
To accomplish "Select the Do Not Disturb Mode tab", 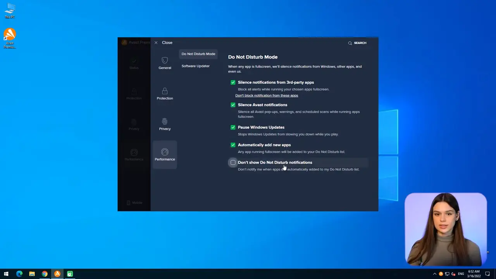I will coord(198,54).
